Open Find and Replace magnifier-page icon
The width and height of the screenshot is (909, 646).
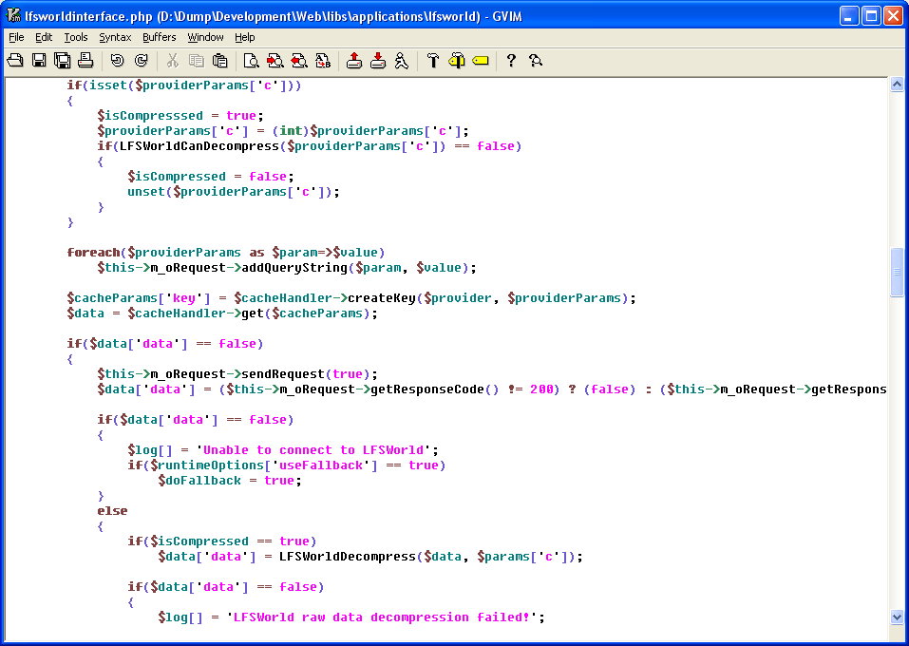coord(251,60)
